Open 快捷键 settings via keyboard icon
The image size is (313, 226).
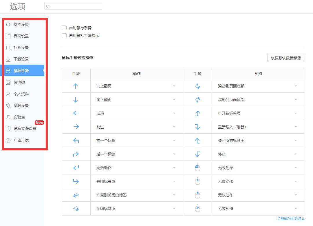[8, 82]
